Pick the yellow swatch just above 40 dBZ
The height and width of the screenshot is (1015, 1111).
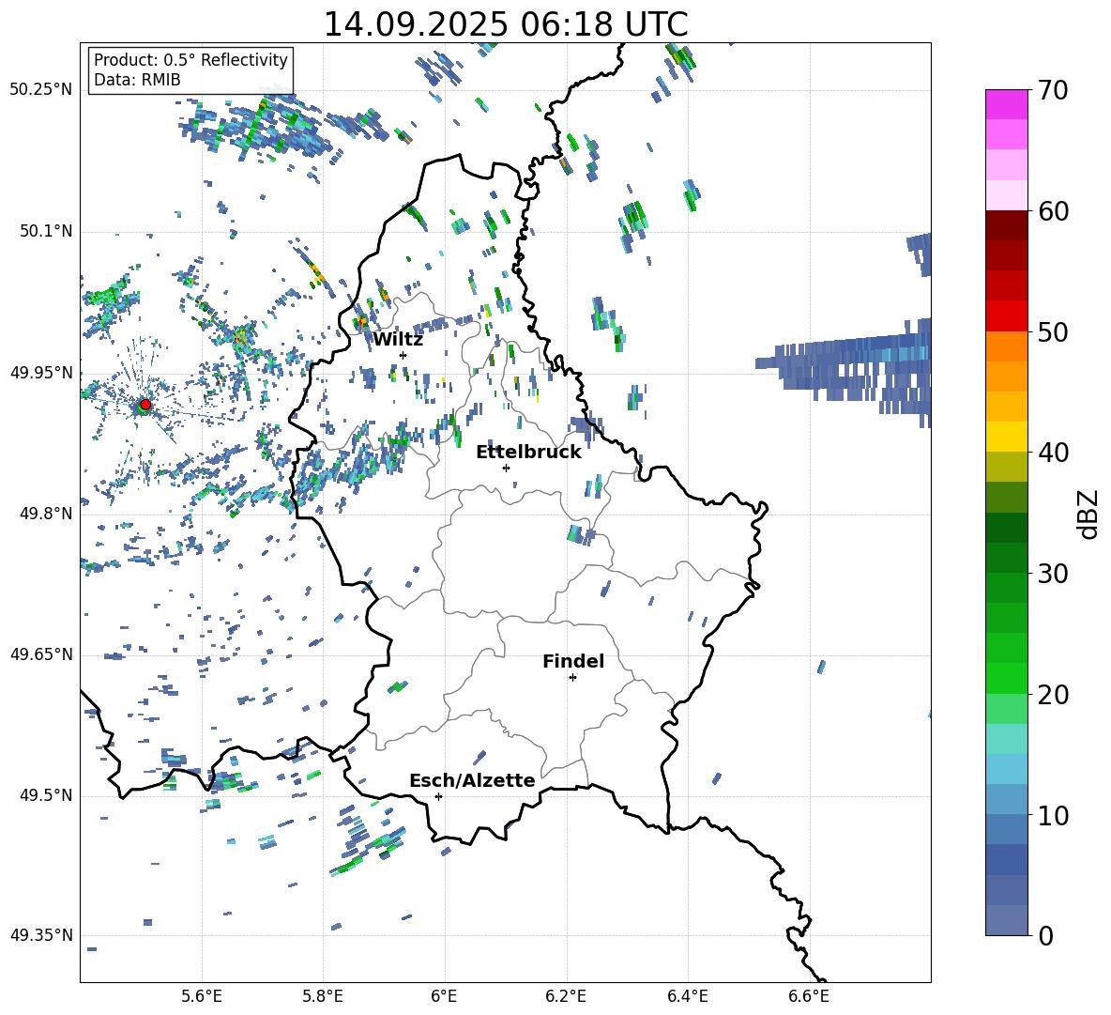click(x=1007, y=437)
